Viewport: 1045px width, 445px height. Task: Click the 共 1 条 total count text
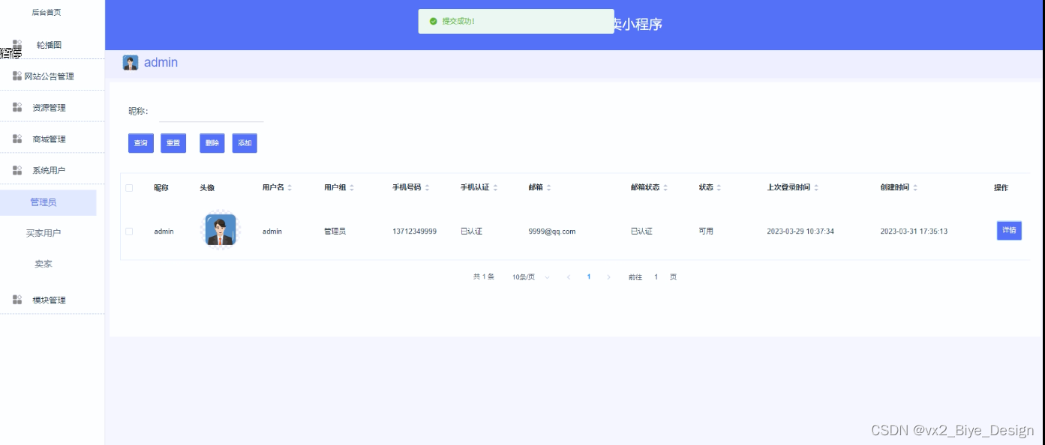click(484, 277)
